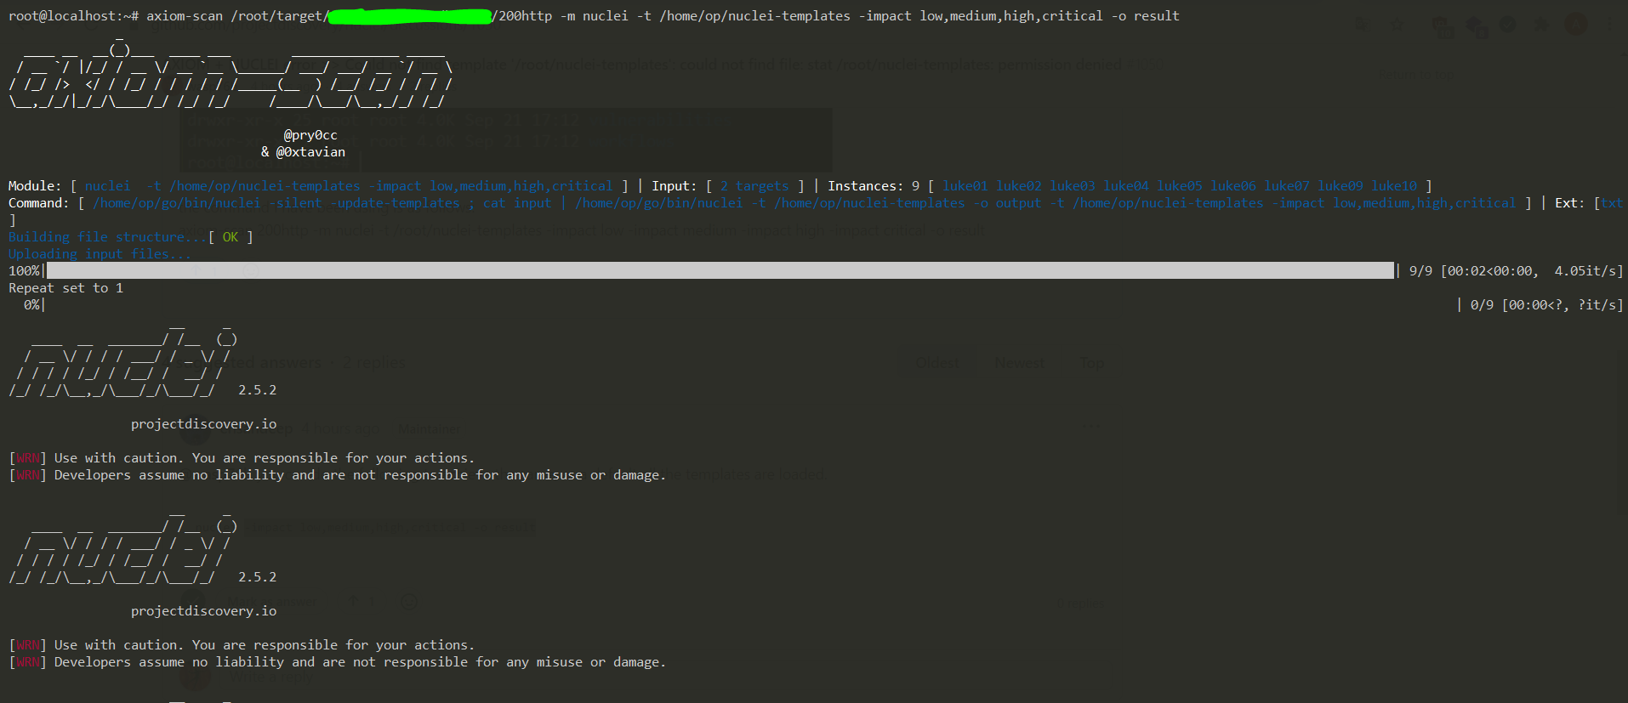Select instance name 'luke03'
This screenshot has width=1628, height=703.
point(1073,186)
